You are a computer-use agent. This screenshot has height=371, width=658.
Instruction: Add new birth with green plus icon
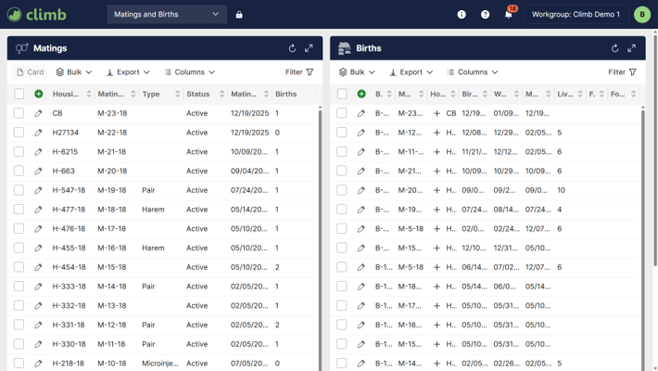coord(361,94)
